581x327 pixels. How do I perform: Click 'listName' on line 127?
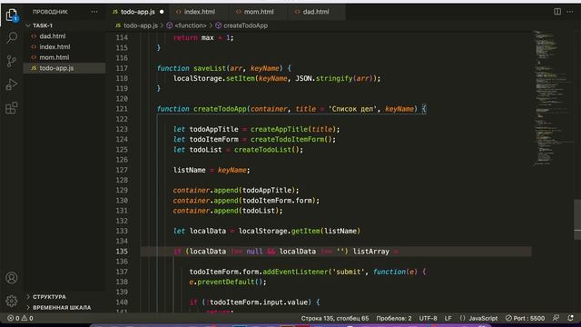190,170
